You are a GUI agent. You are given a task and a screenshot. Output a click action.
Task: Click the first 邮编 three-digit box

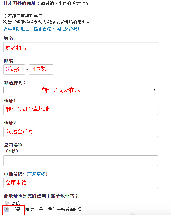(14, 69)
